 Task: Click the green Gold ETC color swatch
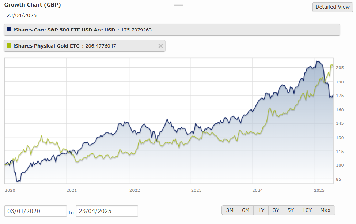(x=9, y=45)
